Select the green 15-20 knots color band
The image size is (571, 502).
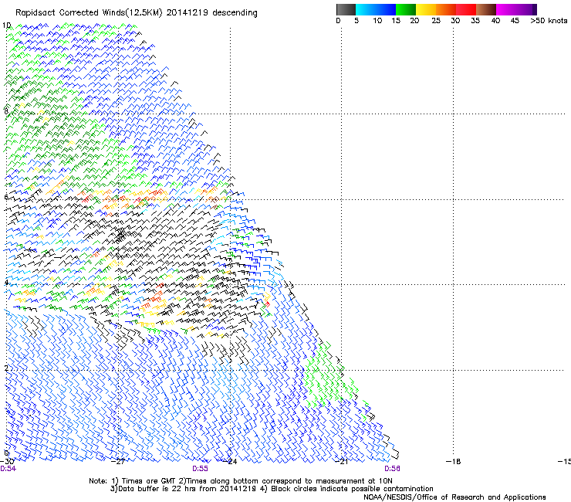click(x=406, y=9)
